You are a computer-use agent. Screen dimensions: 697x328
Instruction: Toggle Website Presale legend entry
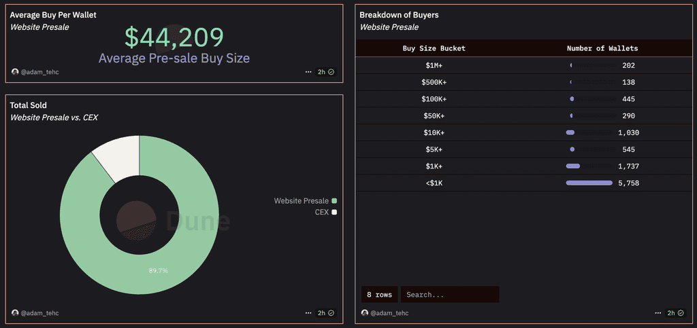tap(306, 201)
